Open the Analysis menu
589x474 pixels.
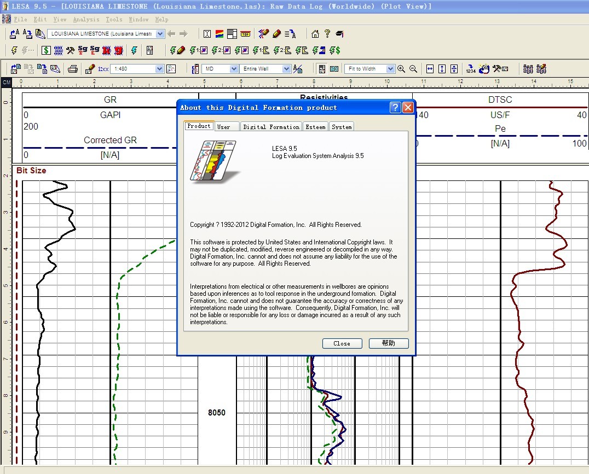click(x=86, y=20)
